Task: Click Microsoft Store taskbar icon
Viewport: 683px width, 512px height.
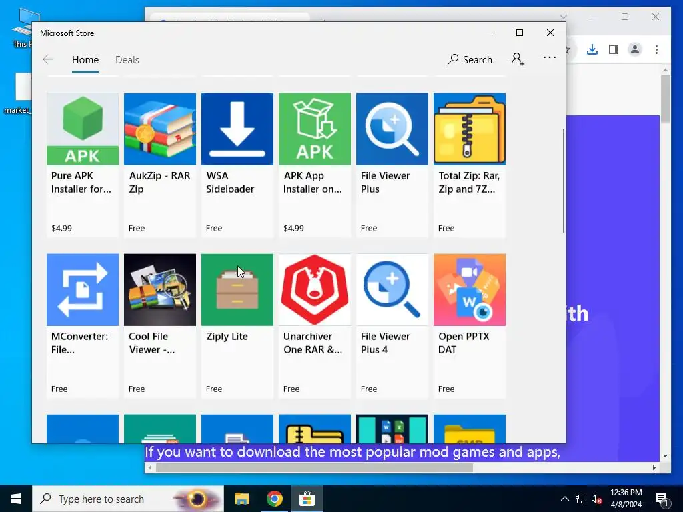Action: (307, 499)
